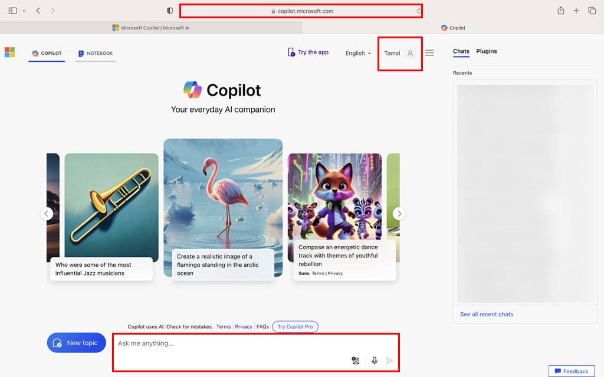604x377 pixels.
Task: Click the Copilot logo in heading
Action: pyautogui.click(x=192, y=90)
